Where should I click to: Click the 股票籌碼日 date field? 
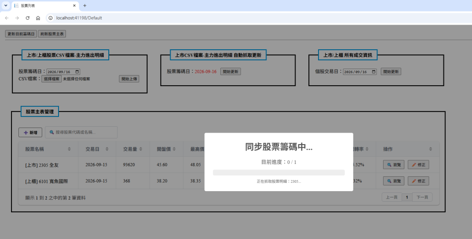(63, 72)
